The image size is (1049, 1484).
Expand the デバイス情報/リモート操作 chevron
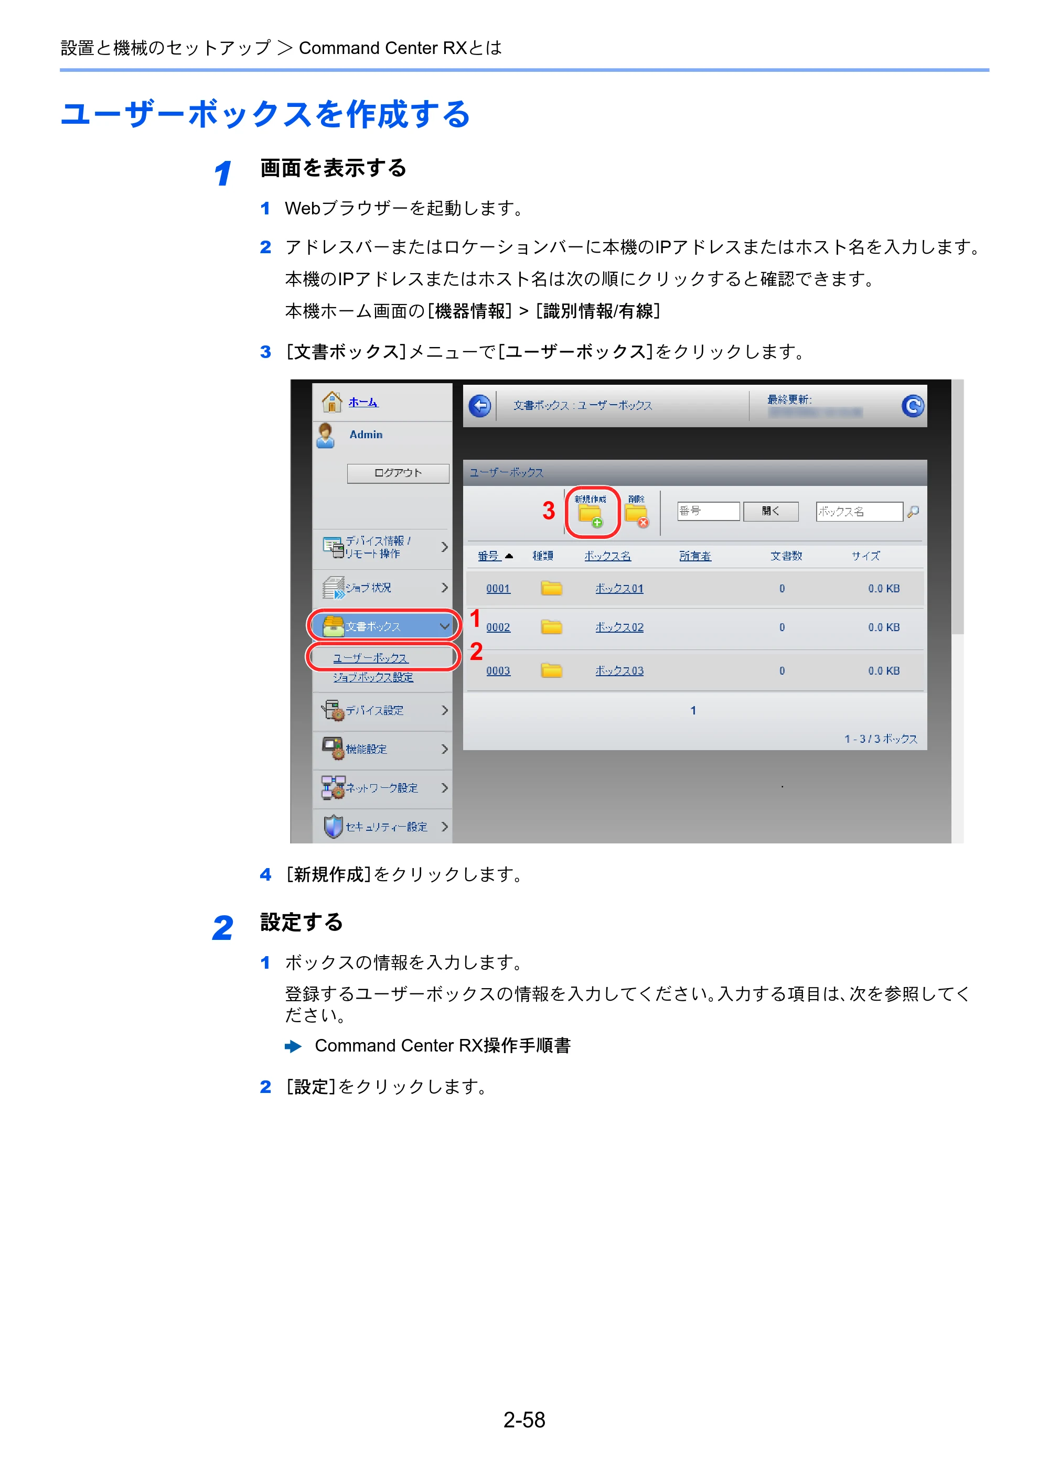444,547
